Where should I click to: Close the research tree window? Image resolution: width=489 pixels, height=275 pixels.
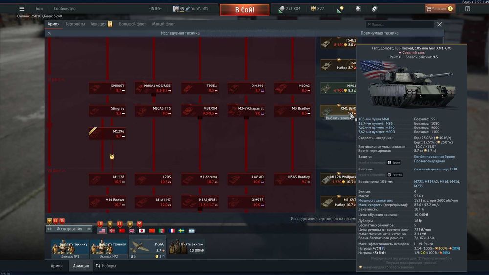click(440, 24)
